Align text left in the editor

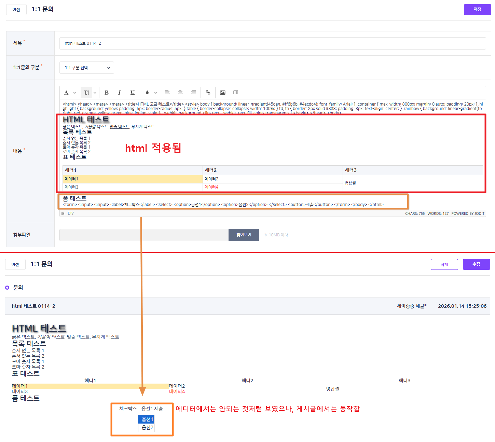pyautogui.click(x=167, y=93)
